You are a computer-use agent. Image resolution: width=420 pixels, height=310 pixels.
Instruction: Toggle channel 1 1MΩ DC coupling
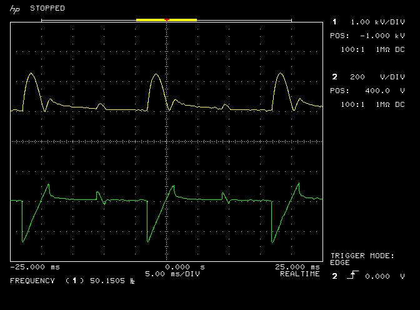390,49
